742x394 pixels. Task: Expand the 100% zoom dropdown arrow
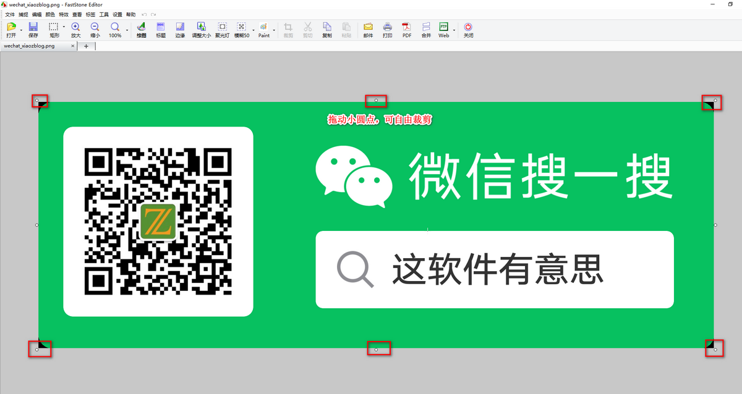tap(127, 30)
